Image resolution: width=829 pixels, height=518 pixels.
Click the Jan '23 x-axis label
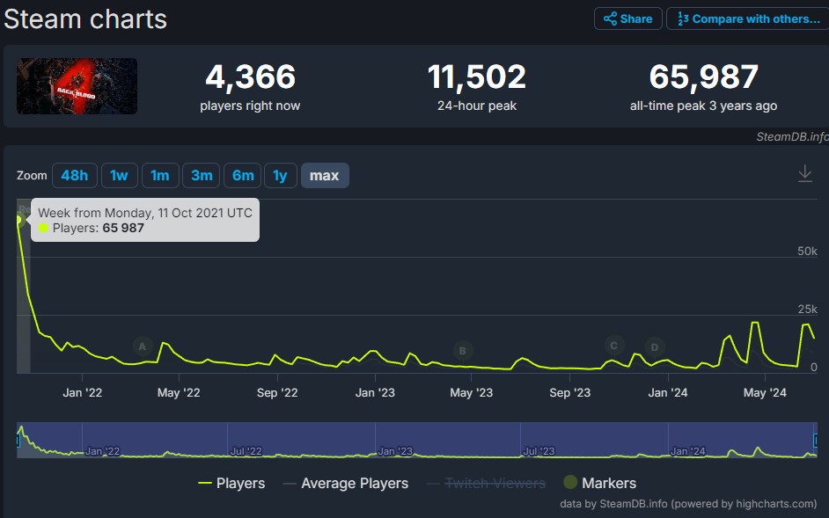(x=375, y=393)
